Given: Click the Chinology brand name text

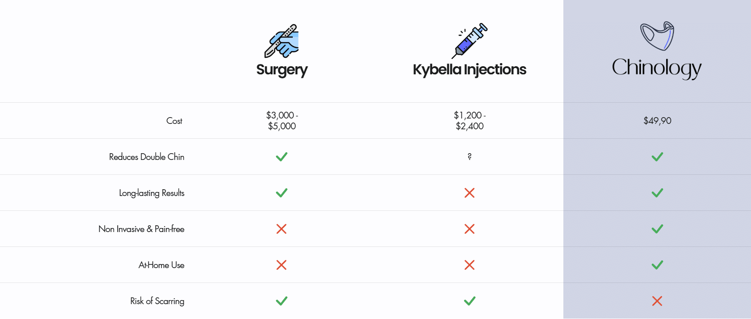Looking at the screenshot, I should [x=657, y=68].
